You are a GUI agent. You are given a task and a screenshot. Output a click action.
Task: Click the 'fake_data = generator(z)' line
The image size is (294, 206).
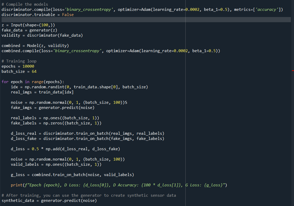(29, 30)
